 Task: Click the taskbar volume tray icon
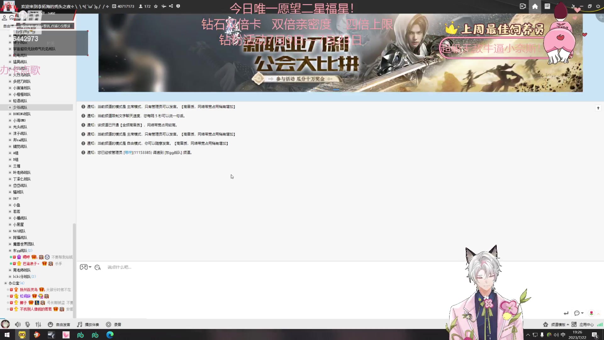[x=556, y=335]
